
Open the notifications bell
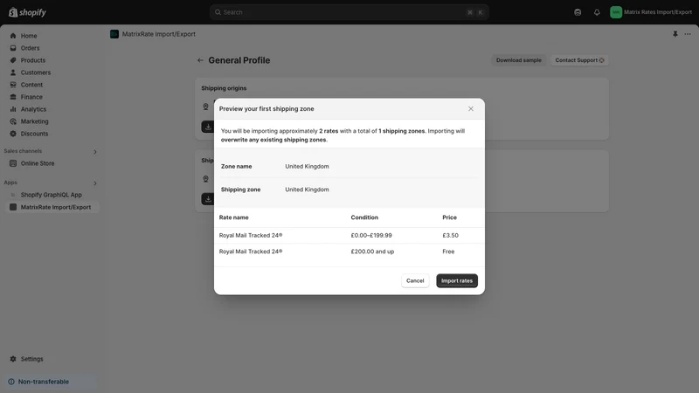(x=597, y=12)
